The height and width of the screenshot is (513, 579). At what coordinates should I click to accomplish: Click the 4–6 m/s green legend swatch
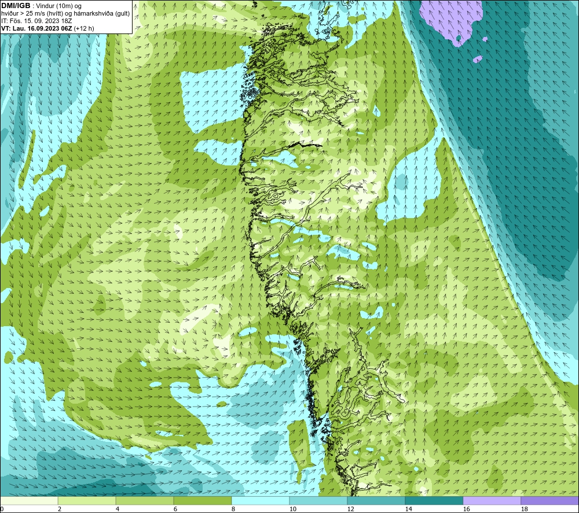pos(145,500)
